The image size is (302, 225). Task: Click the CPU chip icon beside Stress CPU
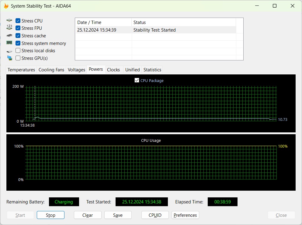pos(9,20)
